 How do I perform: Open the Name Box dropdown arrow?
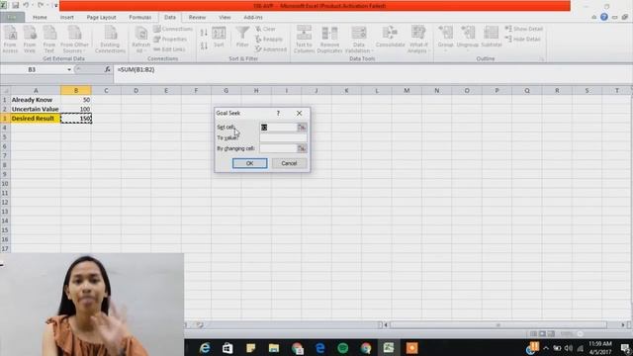pos(69,70)
